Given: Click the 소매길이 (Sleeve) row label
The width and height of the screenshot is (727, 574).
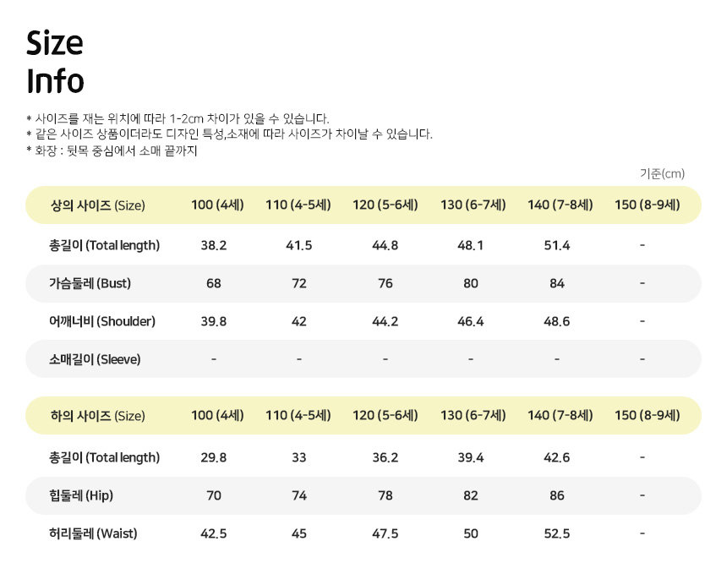Looking at the screenshot, I should [x=95, y=360].
